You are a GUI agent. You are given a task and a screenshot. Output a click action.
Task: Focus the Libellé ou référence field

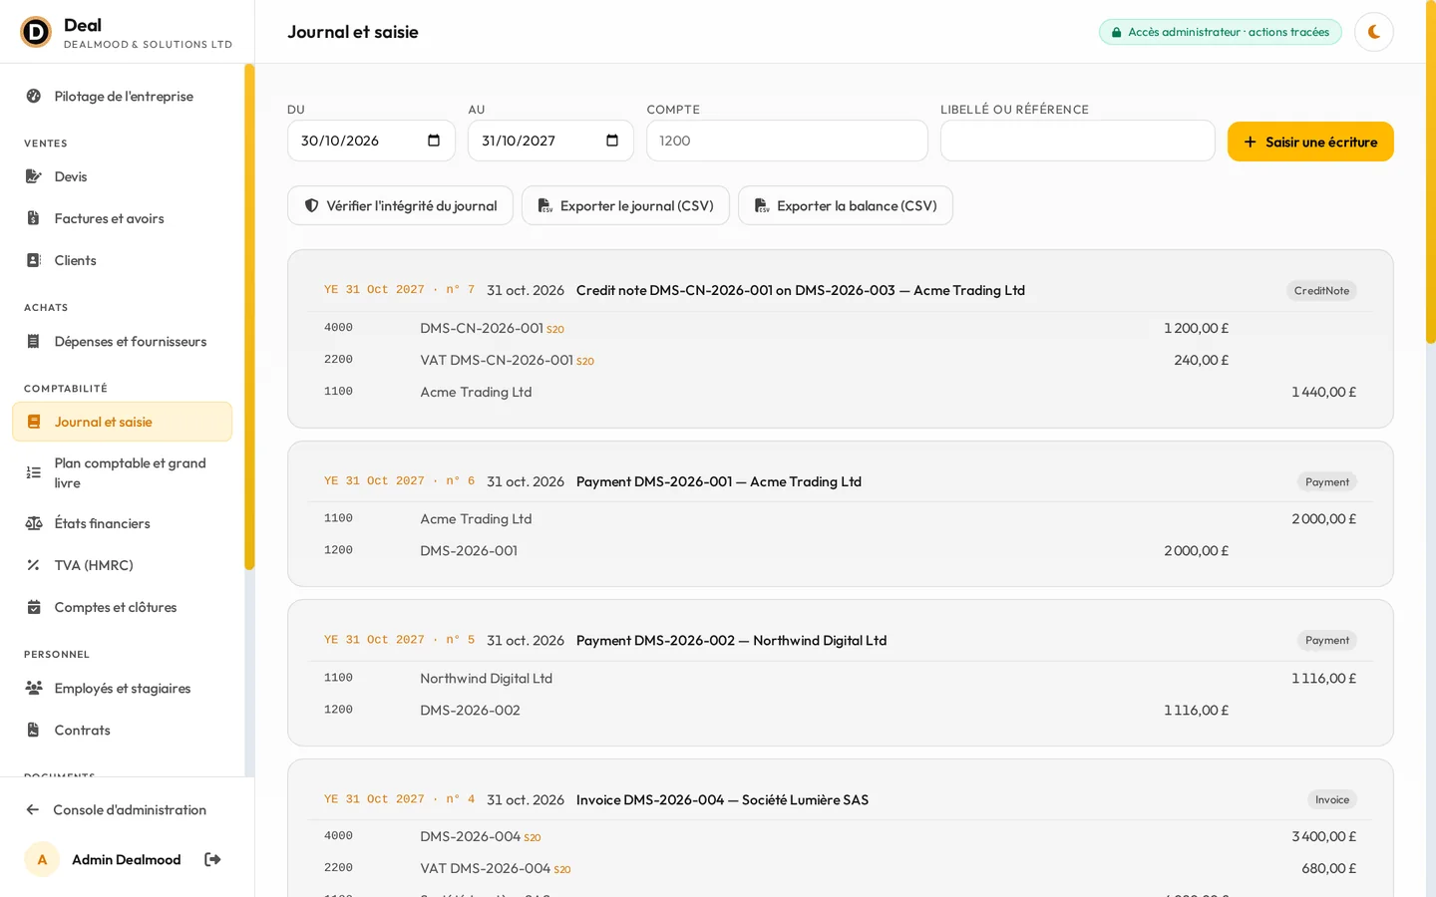point(1077,141)
